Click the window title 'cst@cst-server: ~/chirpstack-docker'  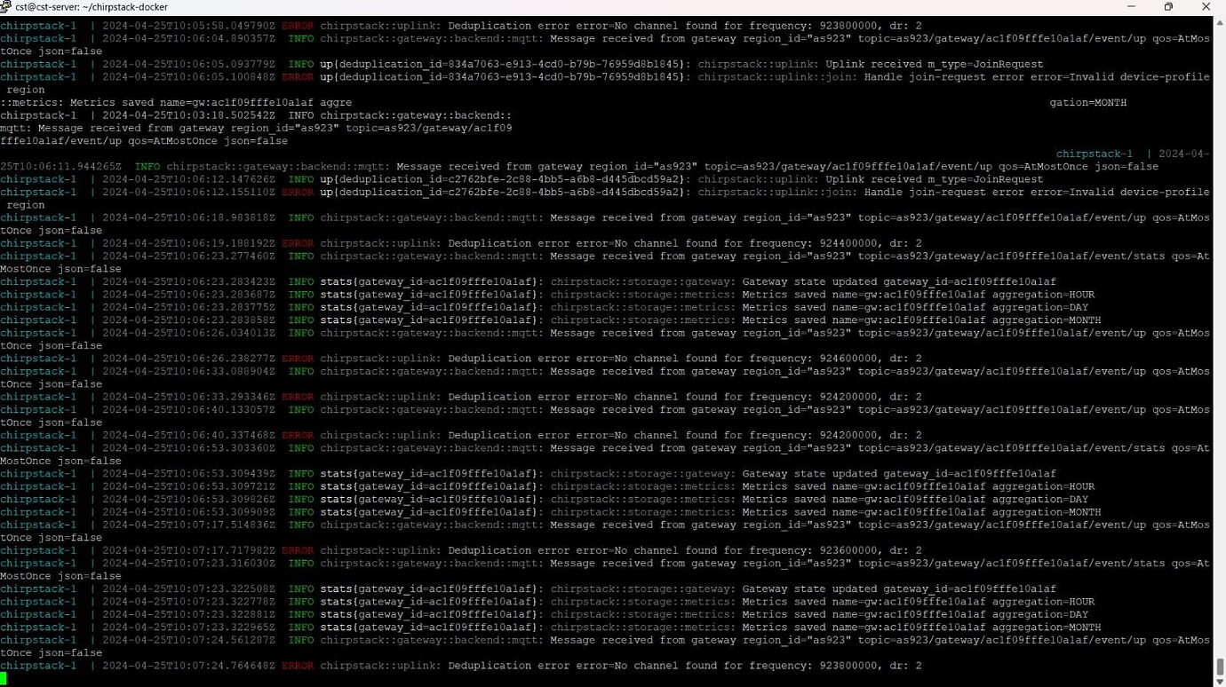tap(92, 7)
